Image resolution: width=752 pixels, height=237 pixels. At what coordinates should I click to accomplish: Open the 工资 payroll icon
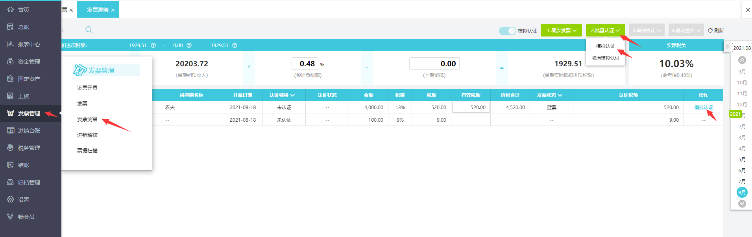[11, 96]
